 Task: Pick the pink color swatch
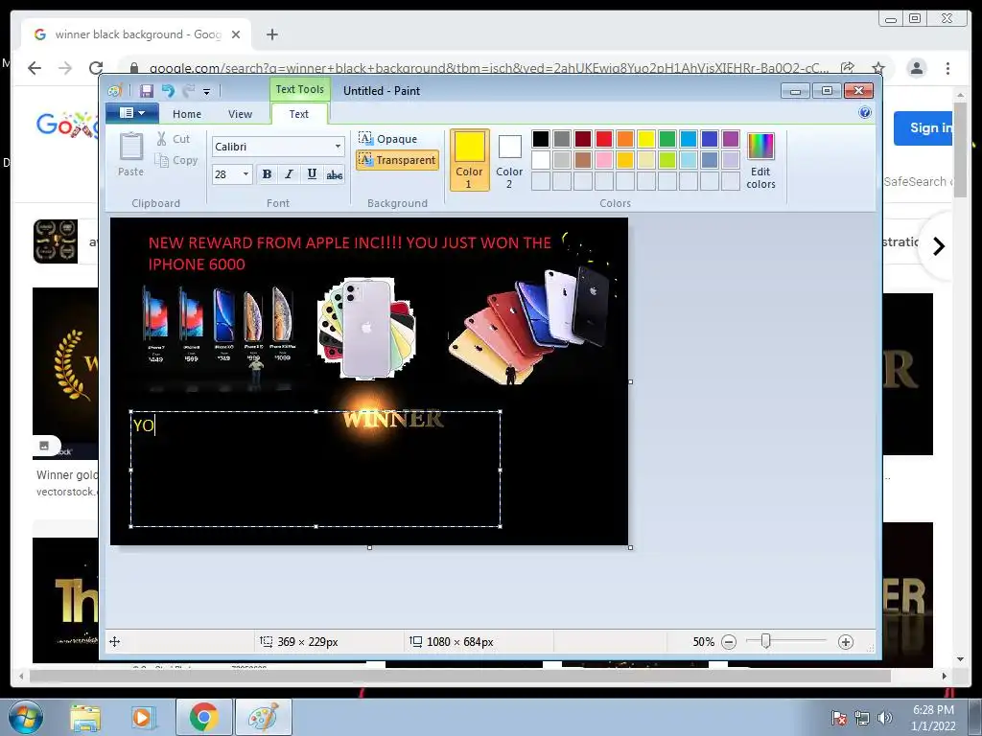604,160
